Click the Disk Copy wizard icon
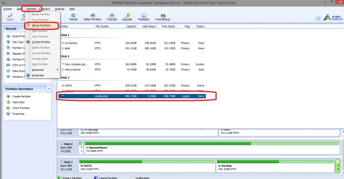Image resolution: width=344 pixels, height=179 pixels. point(8,42)
